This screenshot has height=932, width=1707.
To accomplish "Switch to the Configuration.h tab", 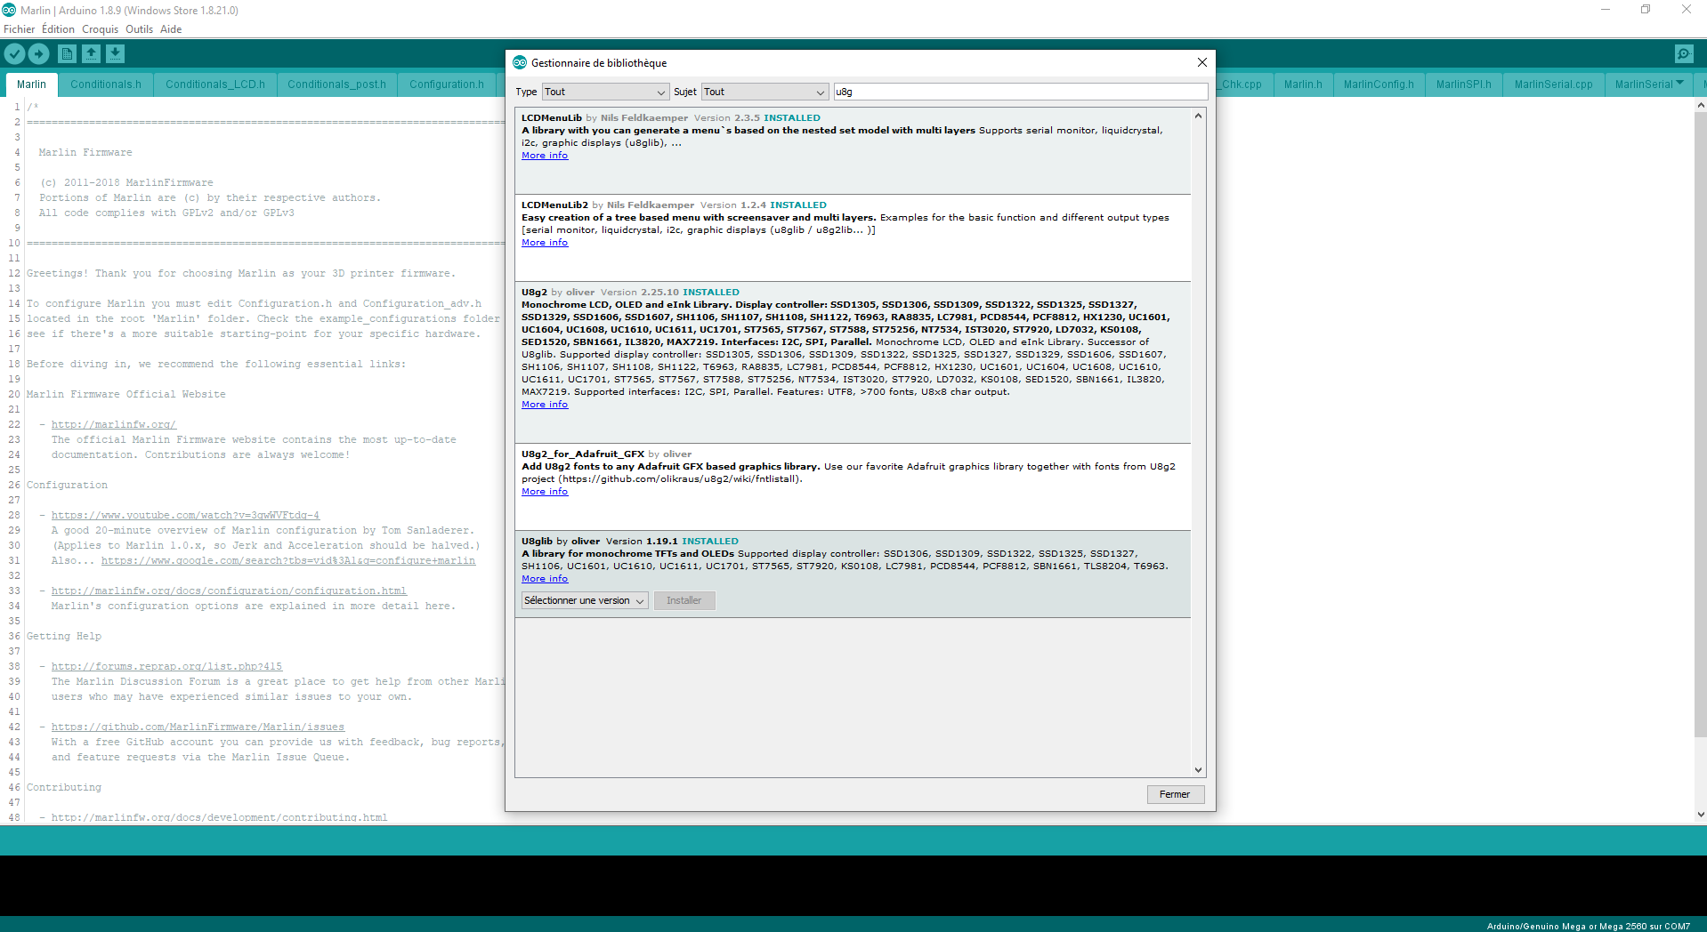I will pyautogui.click(x=447, y=84).
